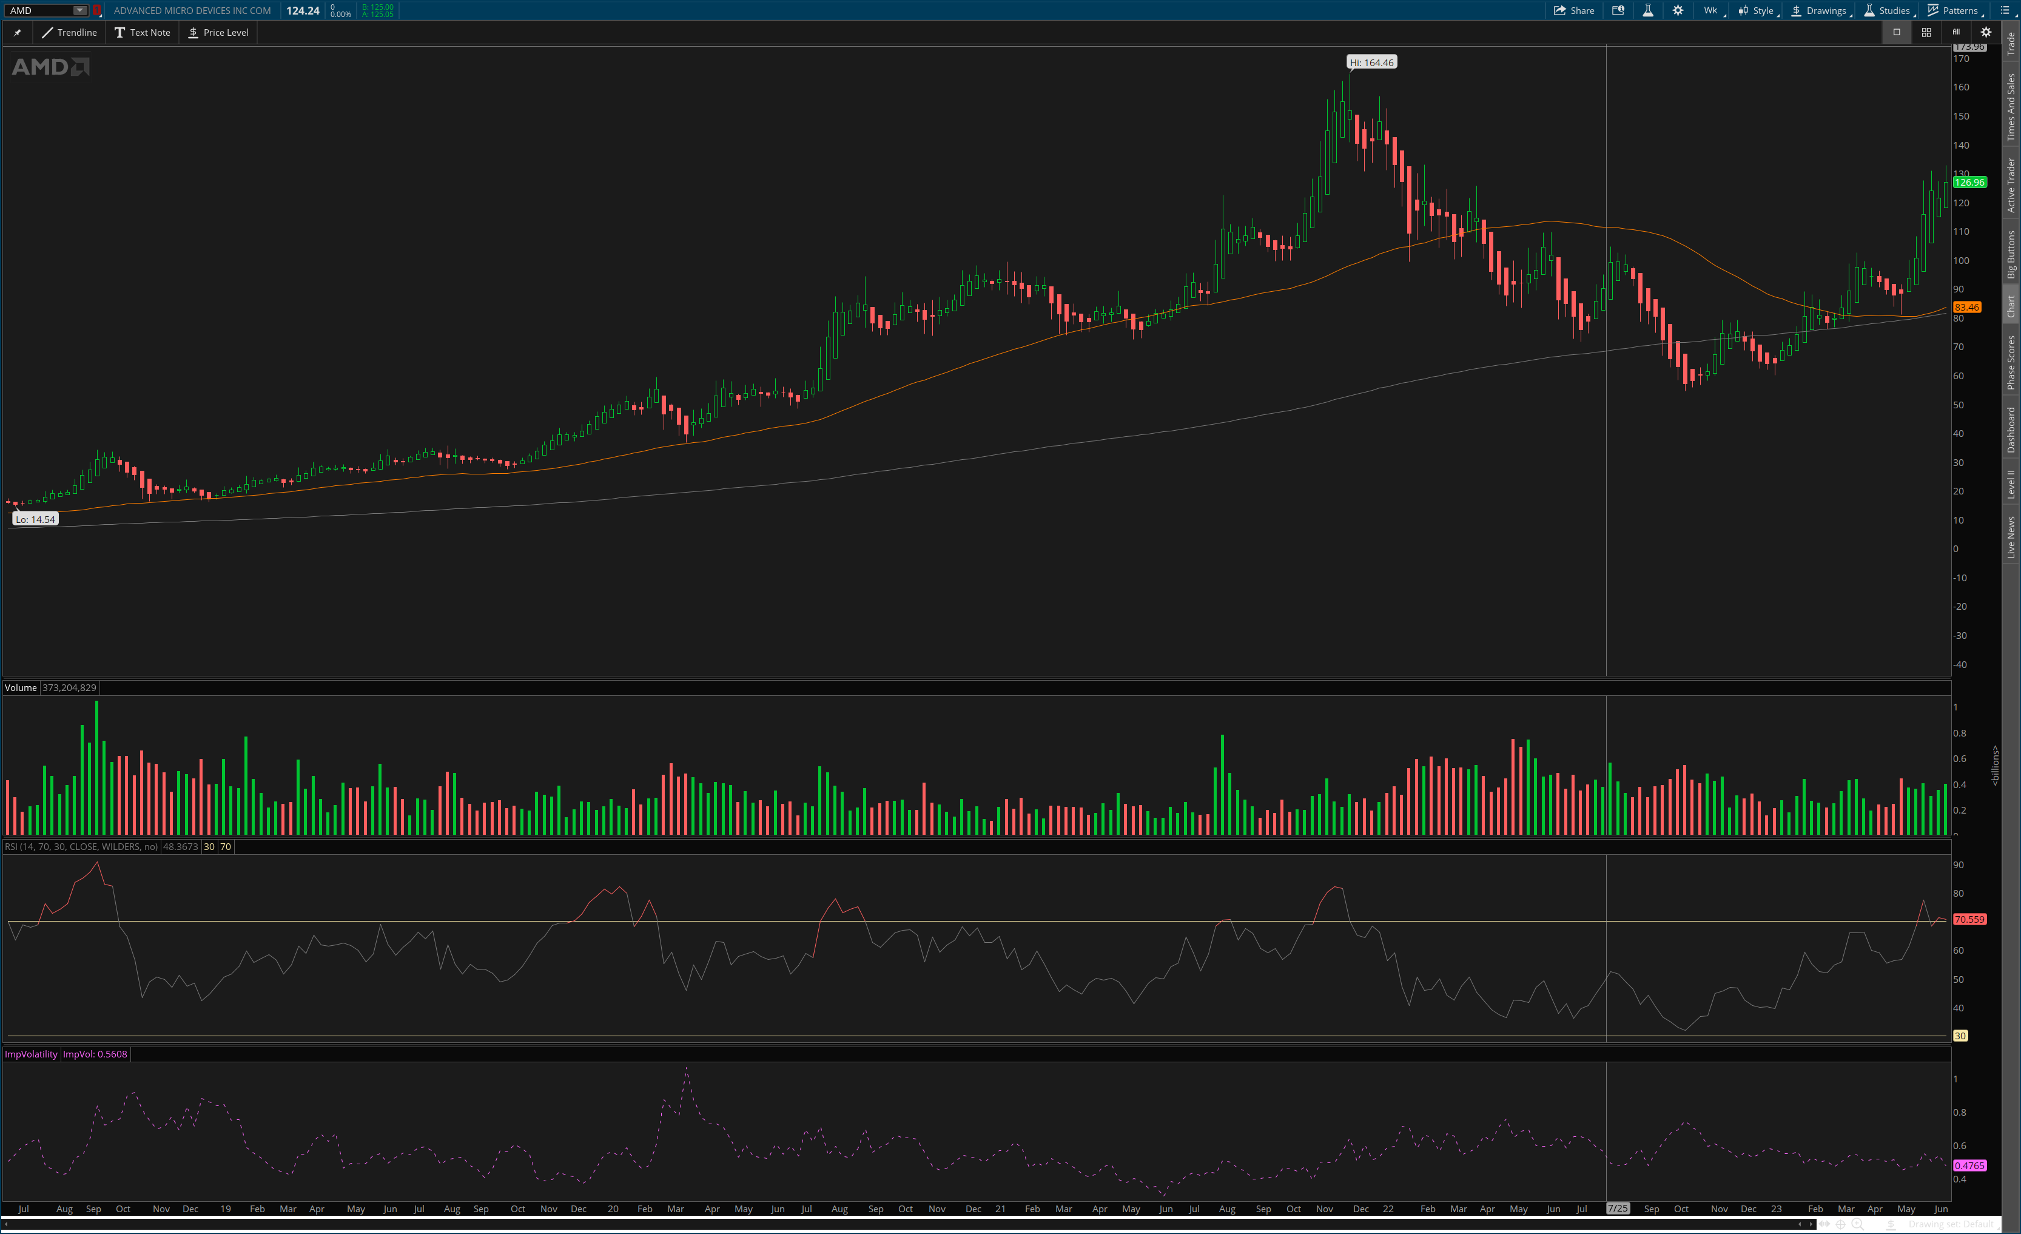Click the Share button
Image resolution: width=2021 pixels, height=1234 pixels.
[x=1574, y=11]
